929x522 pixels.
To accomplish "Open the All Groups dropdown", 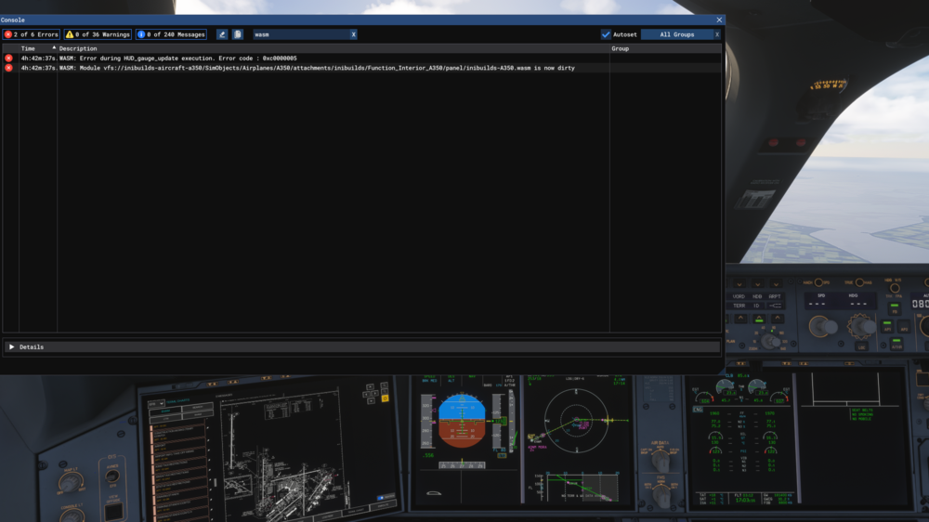I will tap(676, 34).
